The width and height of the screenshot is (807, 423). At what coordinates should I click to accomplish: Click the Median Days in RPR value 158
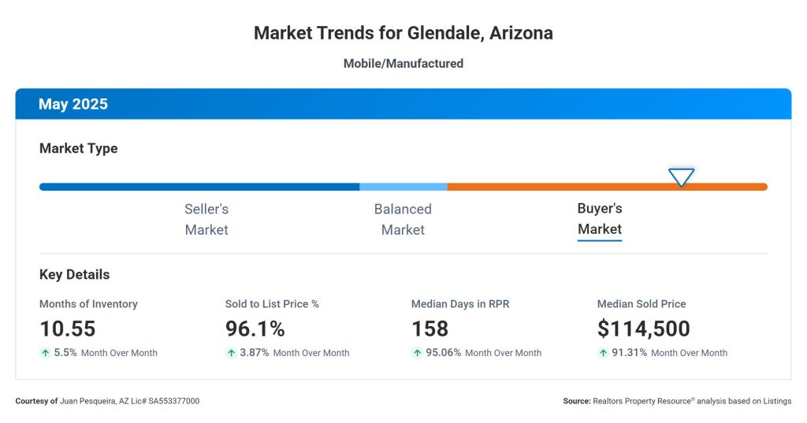coord(430,328)
